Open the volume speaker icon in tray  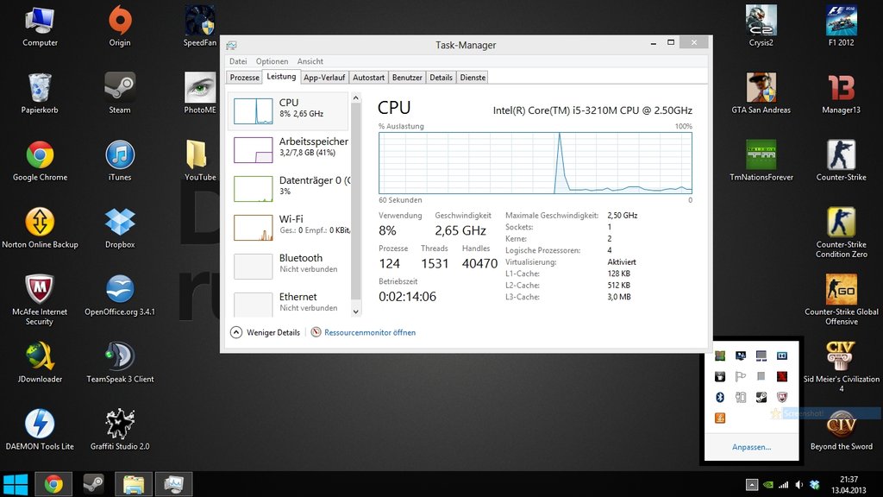point(798,485)
